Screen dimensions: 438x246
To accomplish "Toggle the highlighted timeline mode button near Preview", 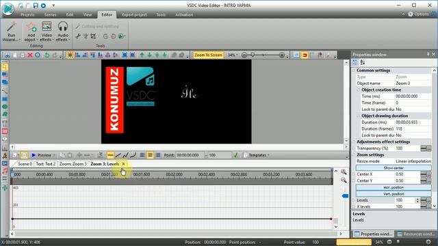I will point(24,155).
